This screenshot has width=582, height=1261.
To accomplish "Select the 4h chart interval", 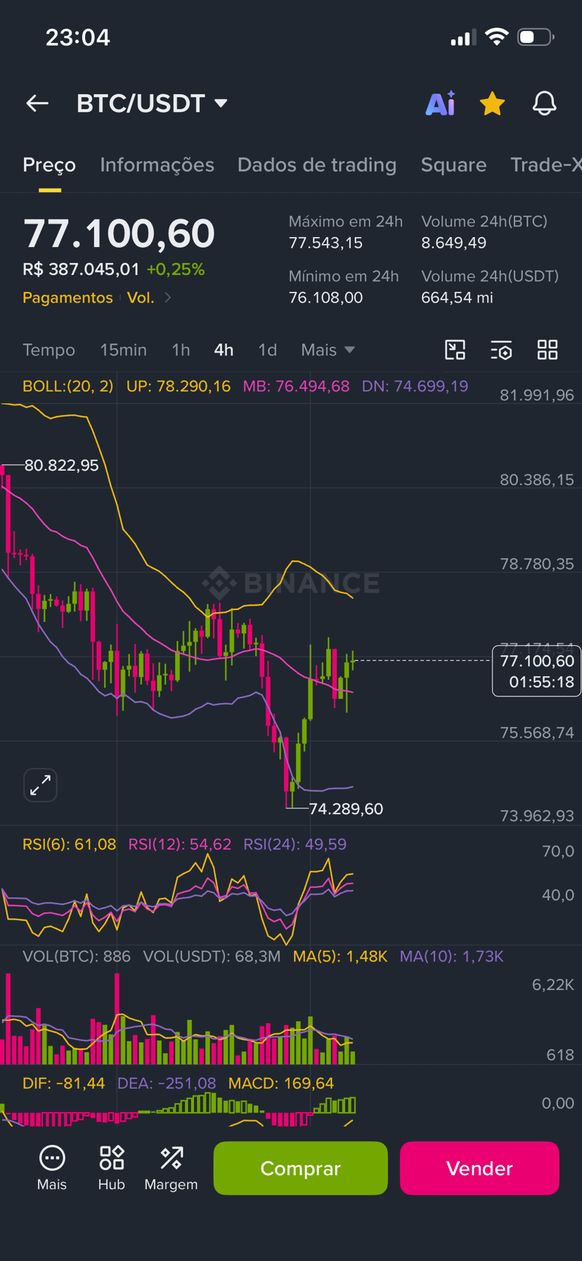I will (224, 350).
